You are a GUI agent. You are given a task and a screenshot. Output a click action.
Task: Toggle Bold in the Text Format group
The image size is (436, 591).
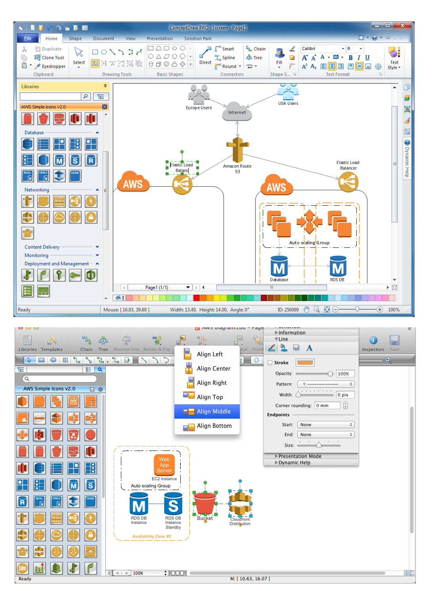350,58
